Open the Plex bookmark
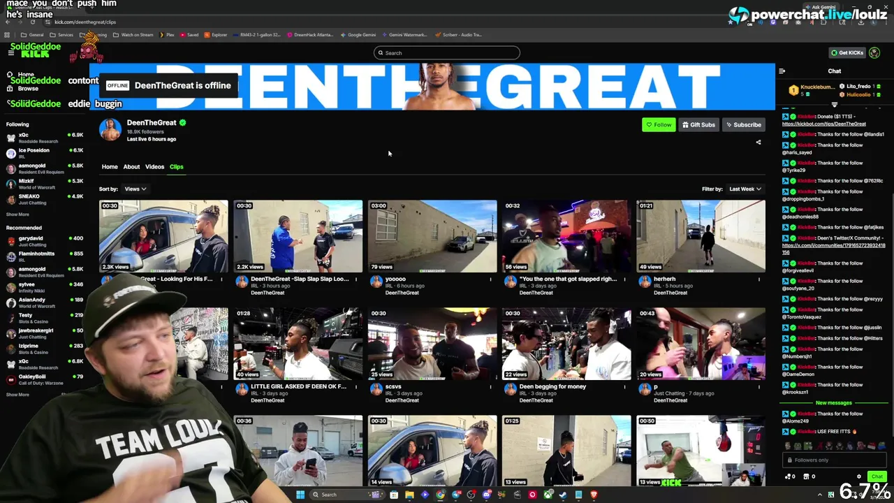894x503 pixels. (166, 34)
